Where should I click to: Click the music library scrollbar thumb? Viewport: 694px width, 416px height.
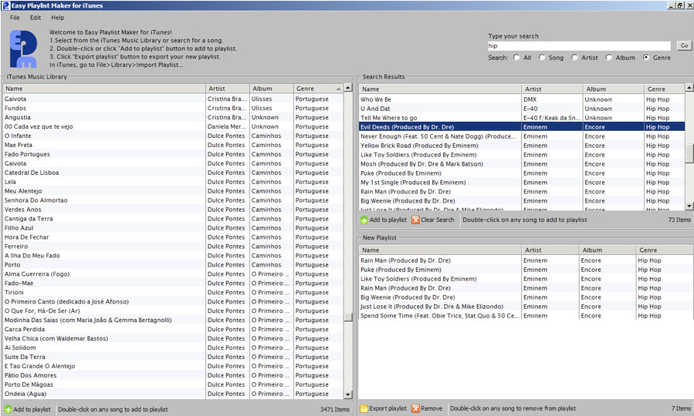[x=348, y=317]
